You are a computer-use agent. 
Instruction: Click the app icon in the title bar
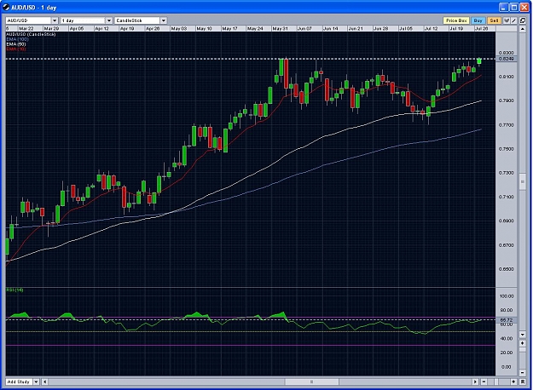(x=6, y=8)
